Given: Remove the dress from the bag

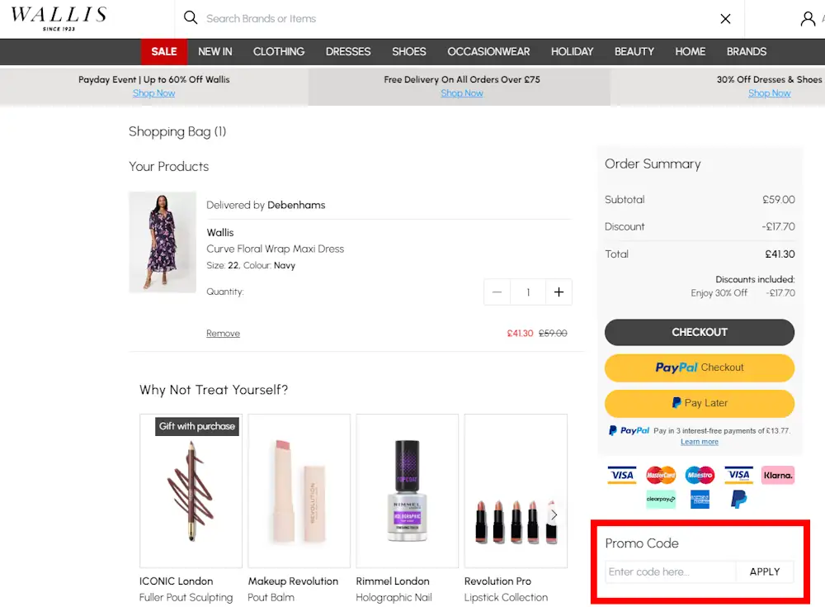Looking at the screenshot, I should pyautogui.click(x=223, y=334).
